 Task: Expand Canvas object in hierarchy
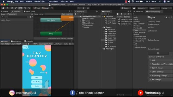pos(81,21)
